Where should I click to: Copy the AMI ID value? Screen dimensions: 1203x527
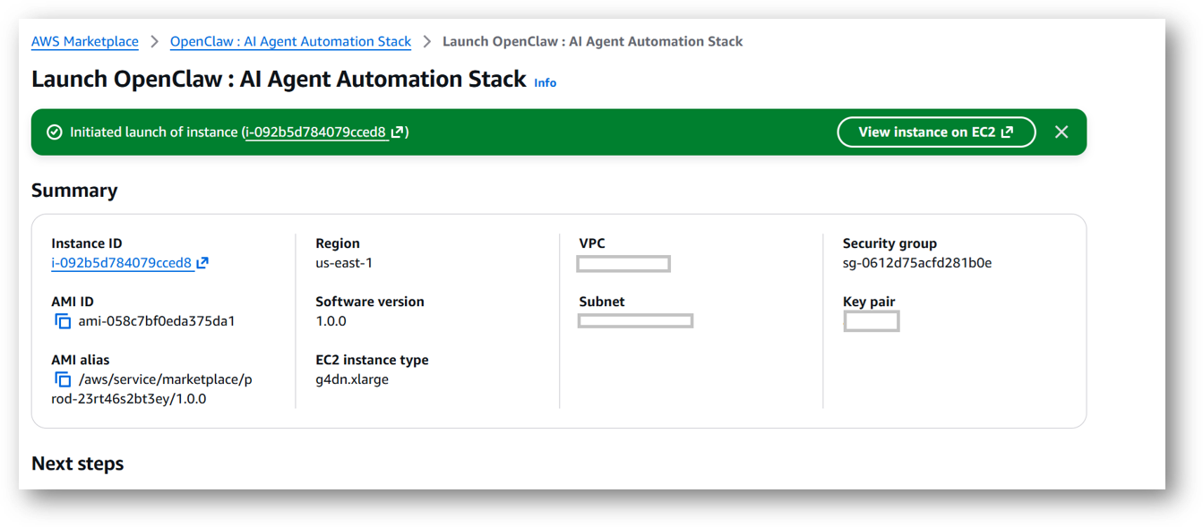click(63, 321)
